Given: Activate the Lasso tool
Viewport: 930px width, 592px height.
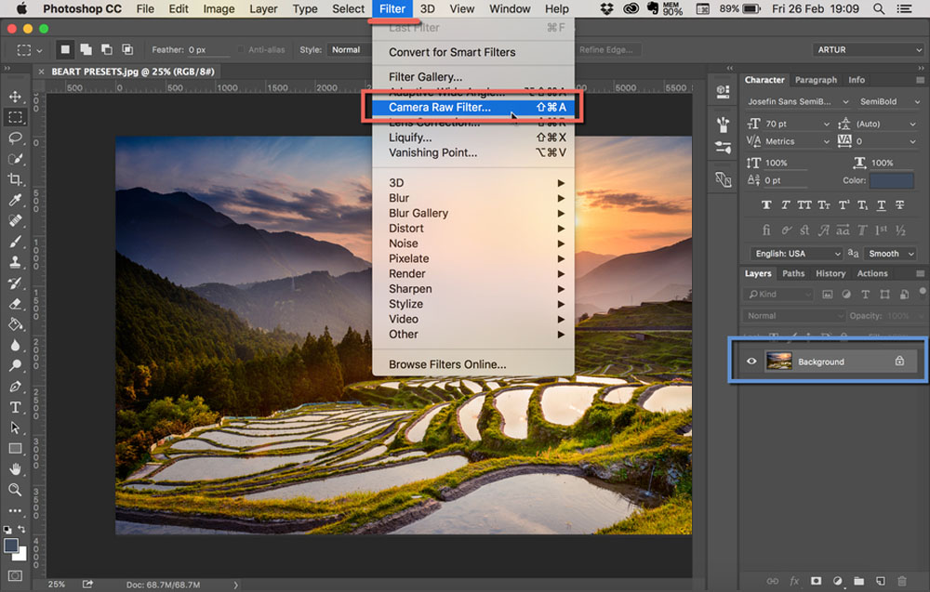Looking at the screenshot, I should coord(14,137).
